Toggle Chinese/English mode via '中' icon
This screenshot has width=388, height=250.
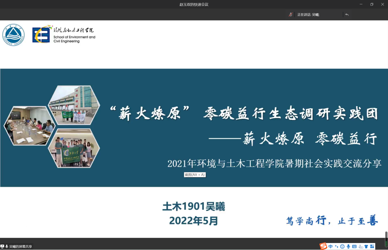330,246
